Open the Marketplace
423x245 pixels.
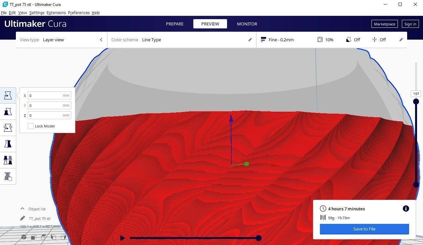pos(385,24)
